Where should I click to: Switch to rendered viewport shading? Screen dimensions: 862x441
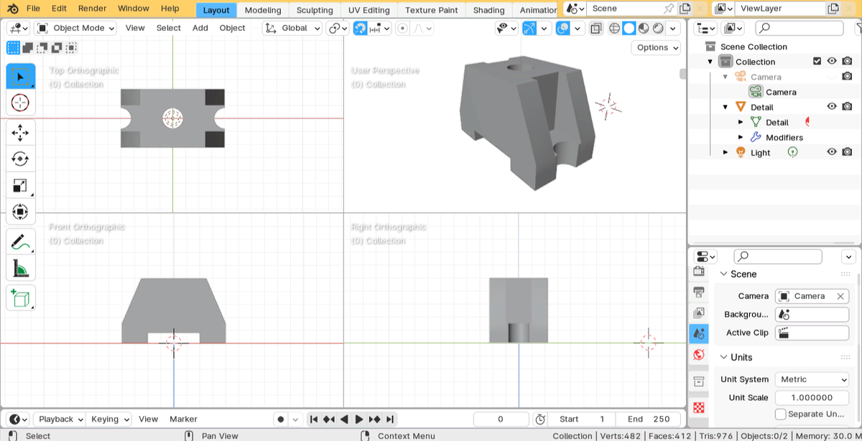[x=657, y=28]
